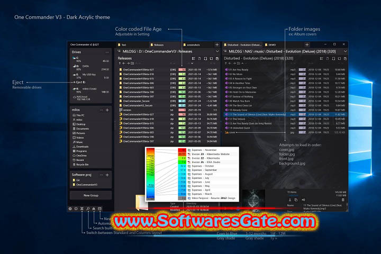Open the Software proj group options menu
Screen dimensions: 381x254
point(101,175)
